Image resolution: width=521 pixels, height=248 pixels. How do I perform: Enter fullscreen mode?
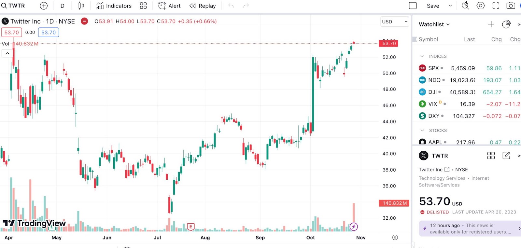point(496,6)
